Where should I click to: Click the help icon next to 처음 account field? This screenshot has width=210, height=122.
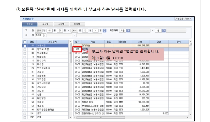click(128, 30)
